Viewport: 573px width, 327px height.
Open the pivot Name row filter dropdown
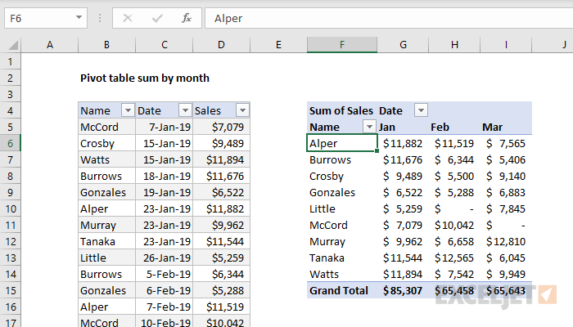point(369,127)
